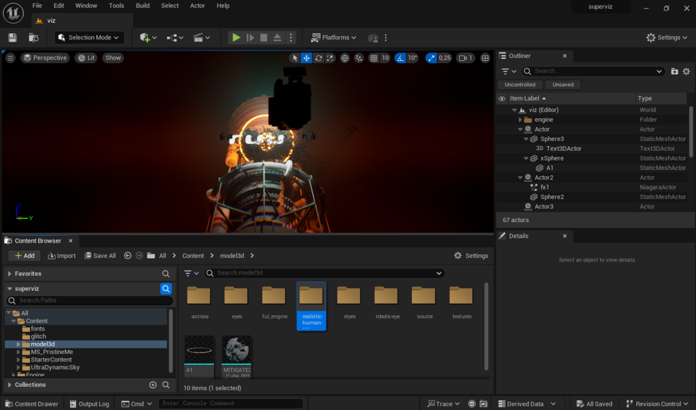Click the Eject playback icon
696x410 pixels.
[277, 37]
